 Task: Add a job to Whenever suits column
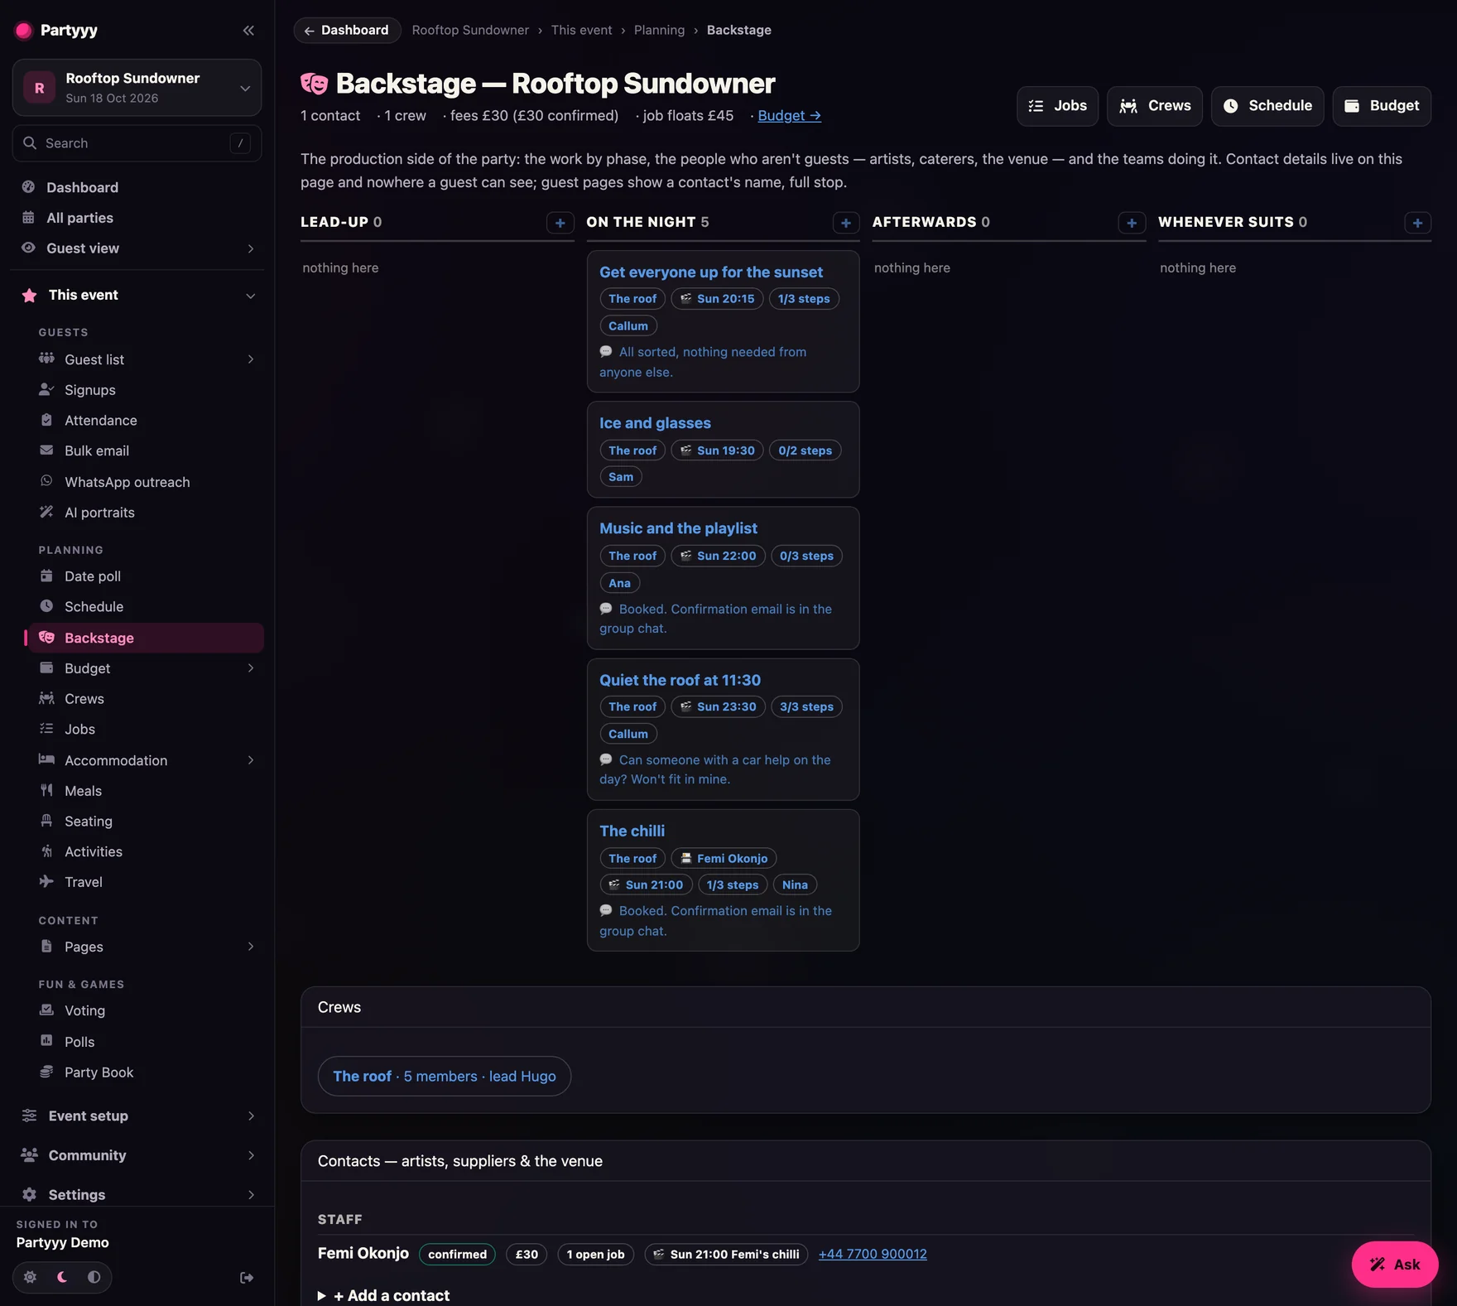coord(1417,223)
